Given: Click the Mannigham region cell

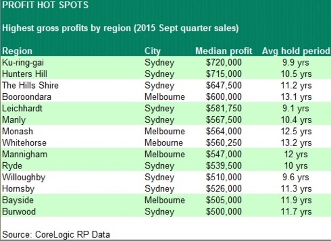Looking at the screenshot, I should tap(25, 154).
